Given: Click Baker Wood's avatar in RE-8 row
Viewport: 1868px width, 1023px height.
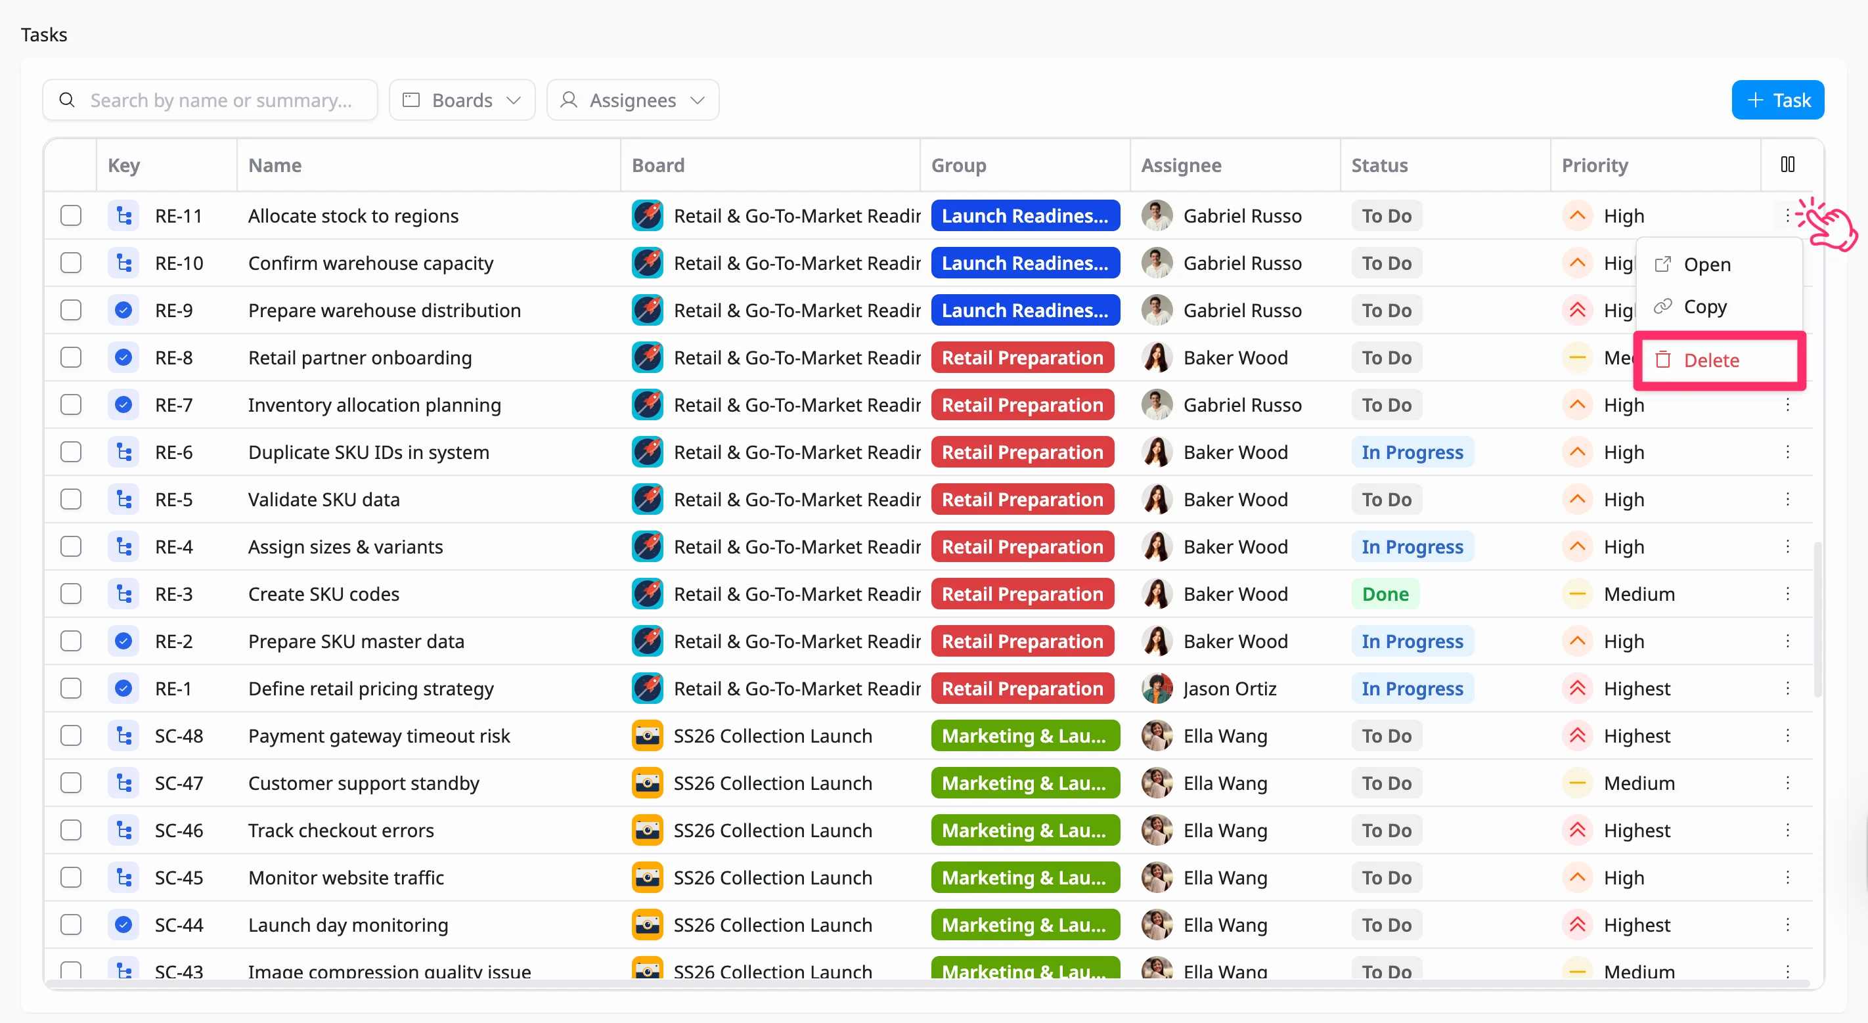Looking at the screenshot, I should pyautogui.click(x=1157, y=358).
